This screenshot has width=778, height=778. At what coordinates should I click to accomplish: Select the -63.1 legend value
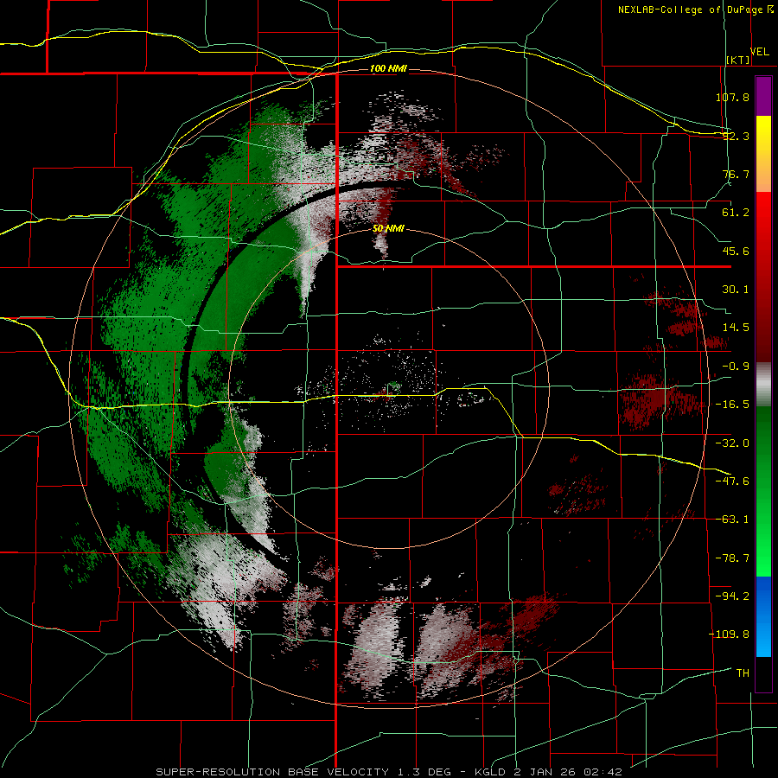point(732,520)
